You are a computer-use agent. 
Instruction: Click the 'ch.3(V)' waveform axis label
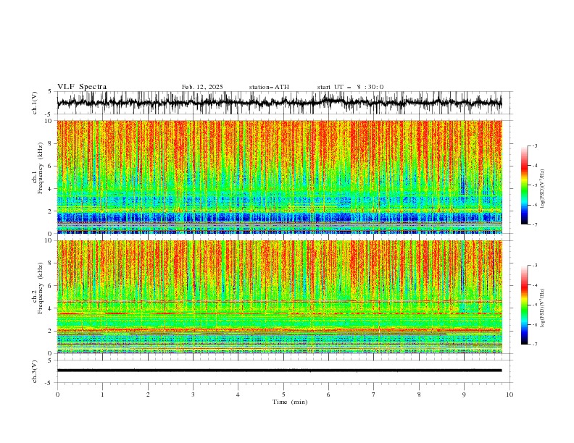pyautogui.click(x=35, y=371)
